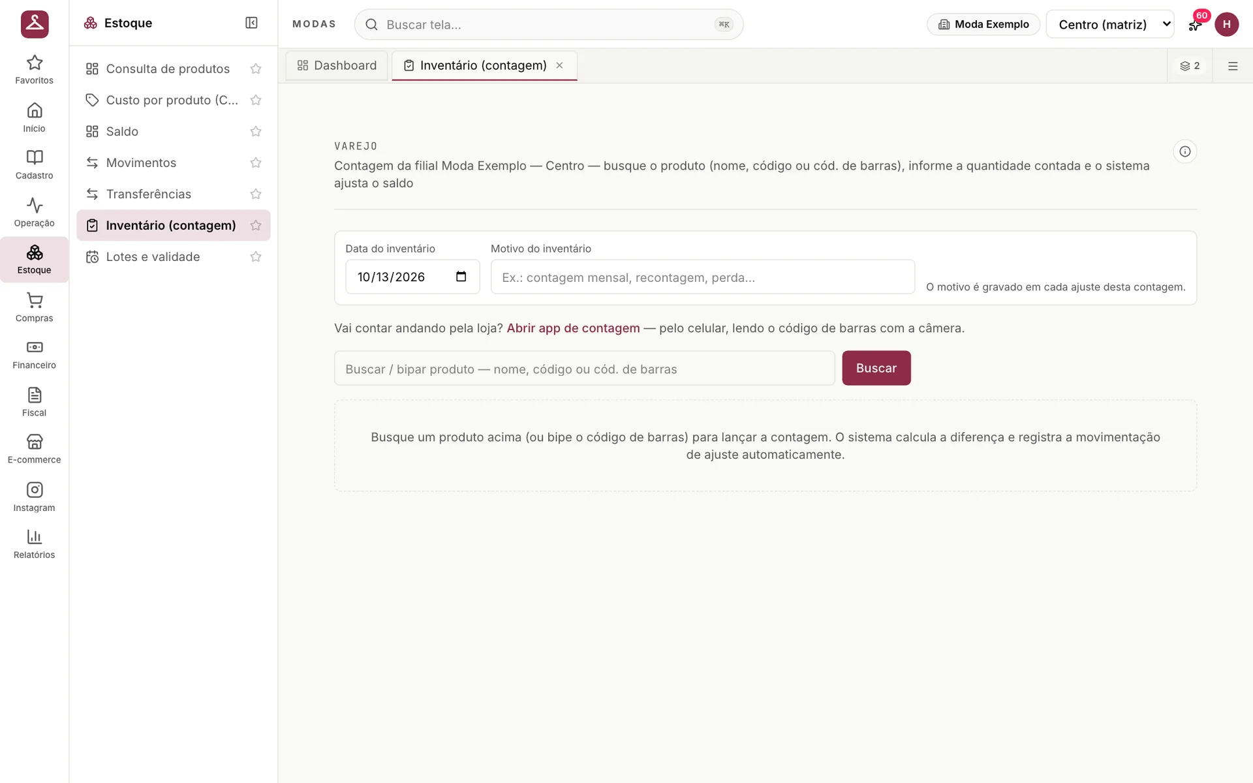Viewport: 1253px width, 783px height.
Task: Toggle the star next to Transferências
Action: coord(256,194)
